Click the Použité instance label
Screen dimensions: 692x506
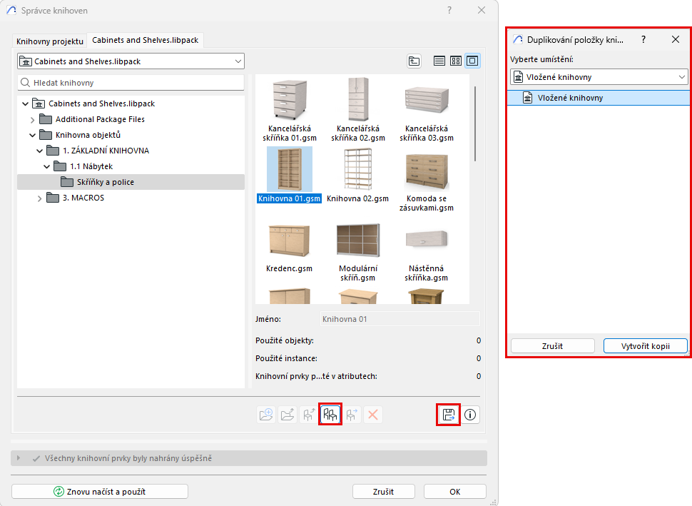pos(286,358)
